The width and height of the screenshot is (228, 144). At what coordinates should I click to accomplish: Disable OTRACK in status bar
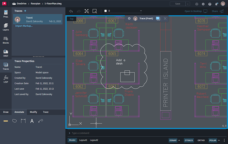pos(189,140)
